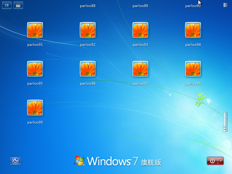Select the parloo94 user account picture
The width and height of the screenshot is (232, 174).
pos(193,30)
